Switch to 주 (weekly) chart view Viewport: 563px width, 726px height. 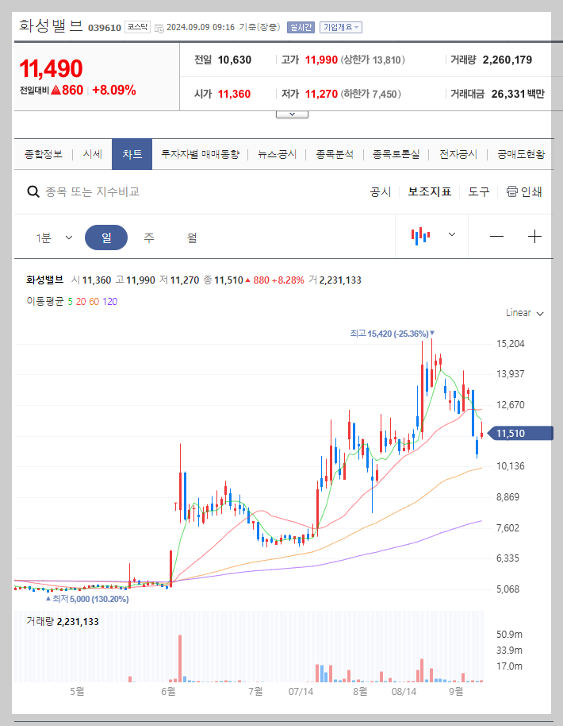tap(149, 237)
